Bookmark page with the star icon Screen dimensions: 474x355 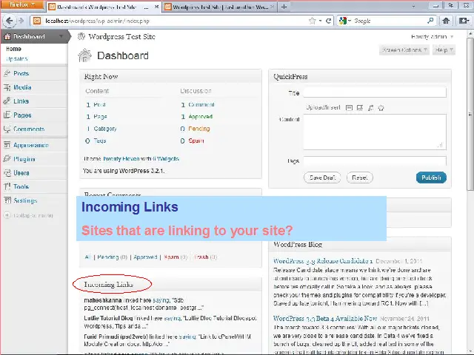312,21
